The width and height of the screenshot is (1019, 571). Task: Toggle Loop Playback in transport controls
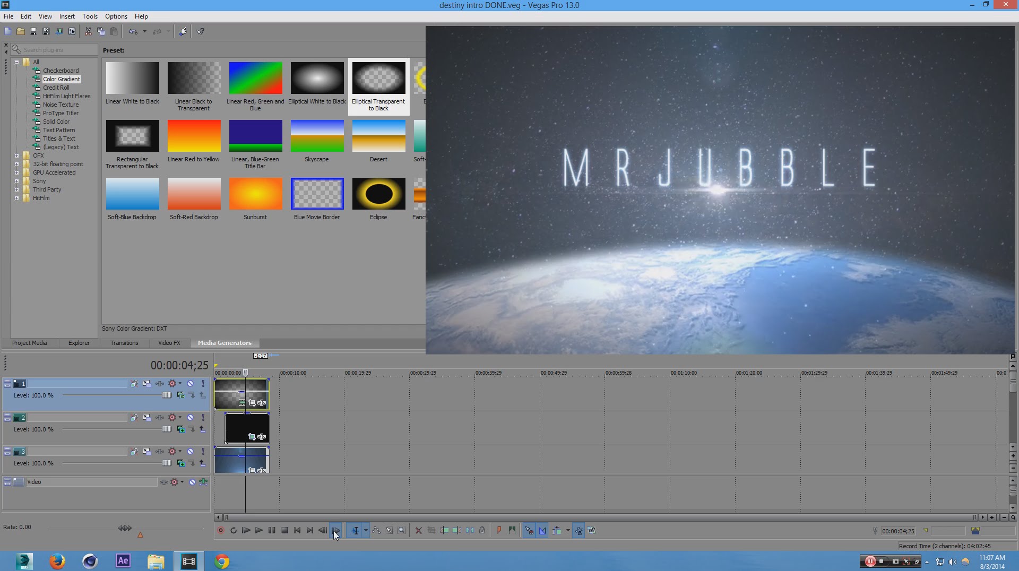click(x=234, y=530)
